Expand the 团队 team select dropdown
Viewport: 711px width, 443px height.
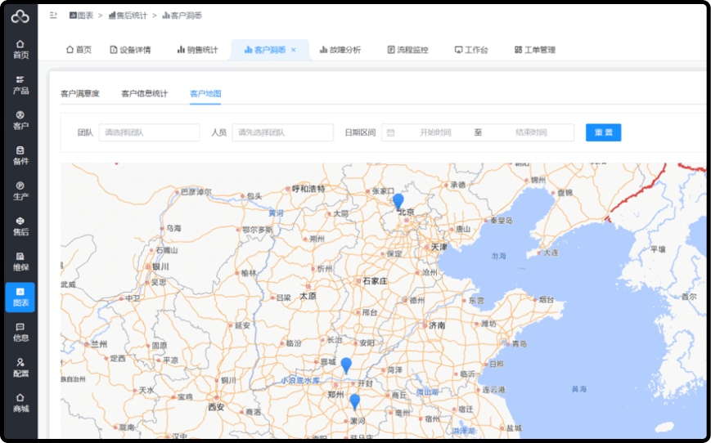pyautogui.click(x=149, y=132)
